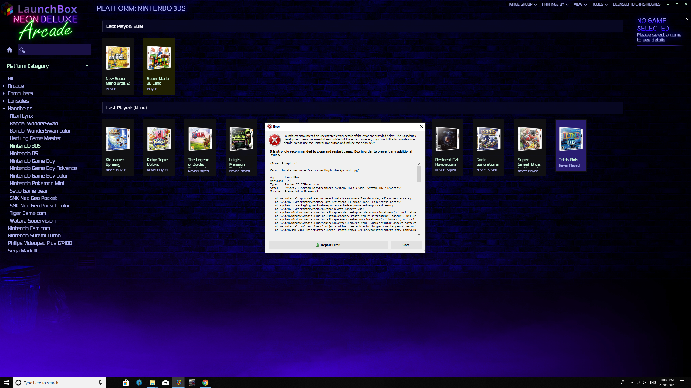The height and width of the screenshot is (388, 691).
Task: Click inside the error details text box
Action: coord(343,199)
